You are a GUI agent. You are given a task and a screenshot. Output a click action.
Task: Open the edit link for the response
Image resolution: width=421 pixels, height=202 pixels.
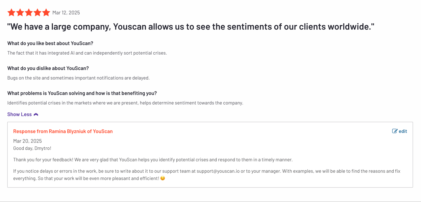[403, 131]
